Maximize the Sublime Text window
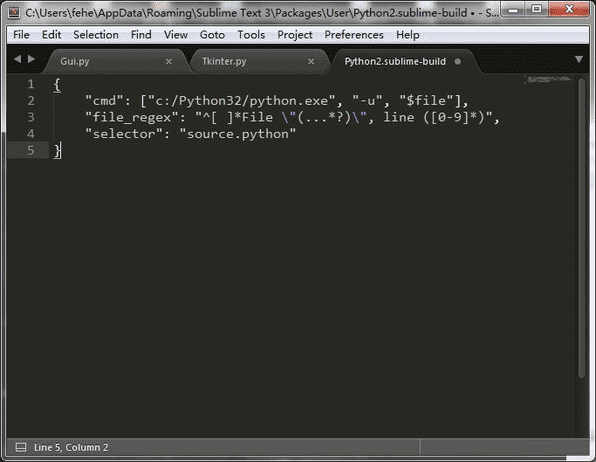596x462 pixels. pyautogui.click(x=537, y=9)
